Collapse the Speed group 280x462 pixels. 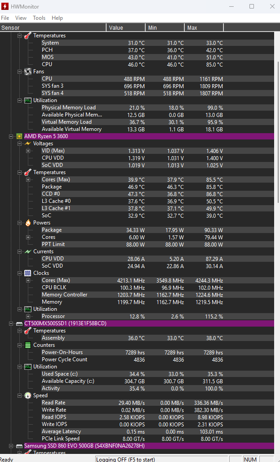point(19,395)
